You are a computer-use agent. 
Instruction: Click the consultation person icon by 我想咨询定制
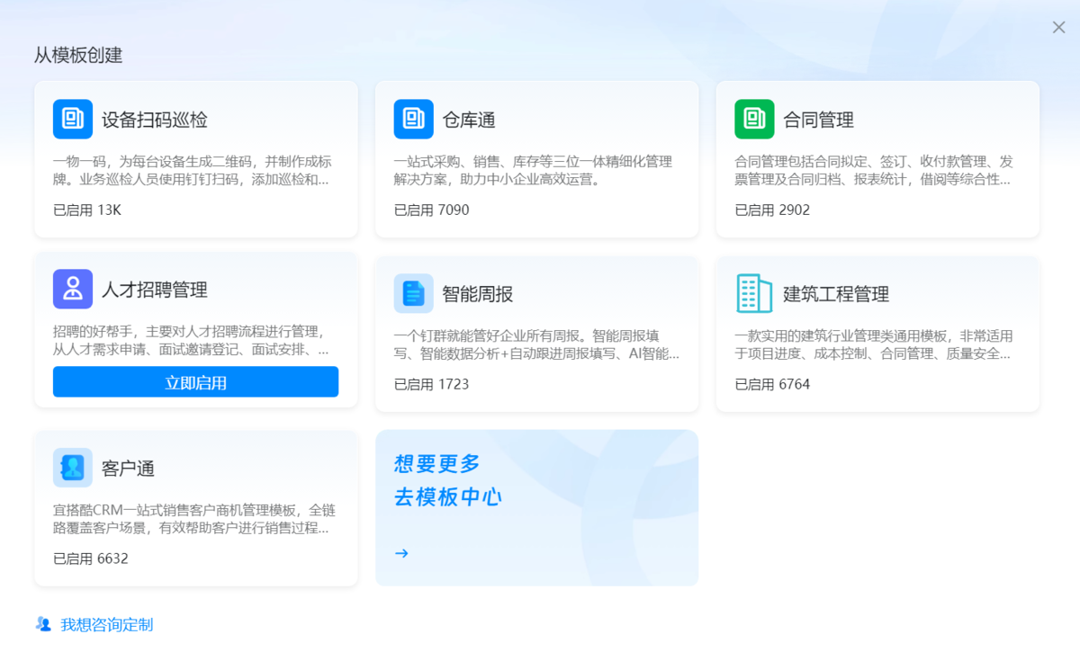coord(43,624)
